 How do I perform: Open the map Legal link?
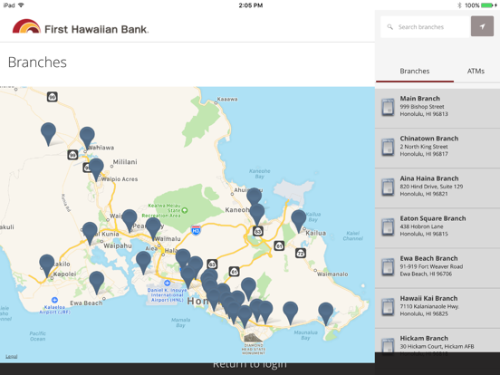12,356
